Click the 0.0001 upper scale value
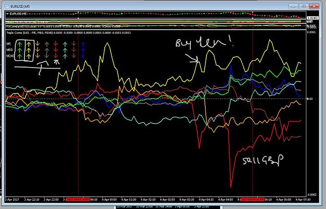 pos(311,32)
